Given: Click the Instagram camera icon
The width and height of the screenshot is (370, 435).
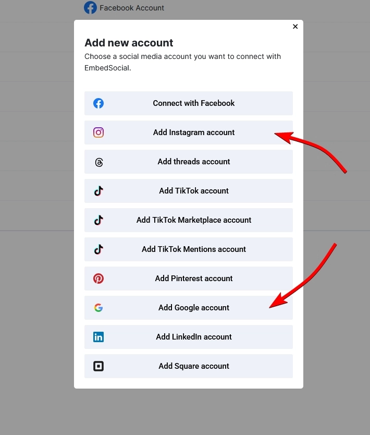Looking at the screenshot, I should click(x=98, y=132).
